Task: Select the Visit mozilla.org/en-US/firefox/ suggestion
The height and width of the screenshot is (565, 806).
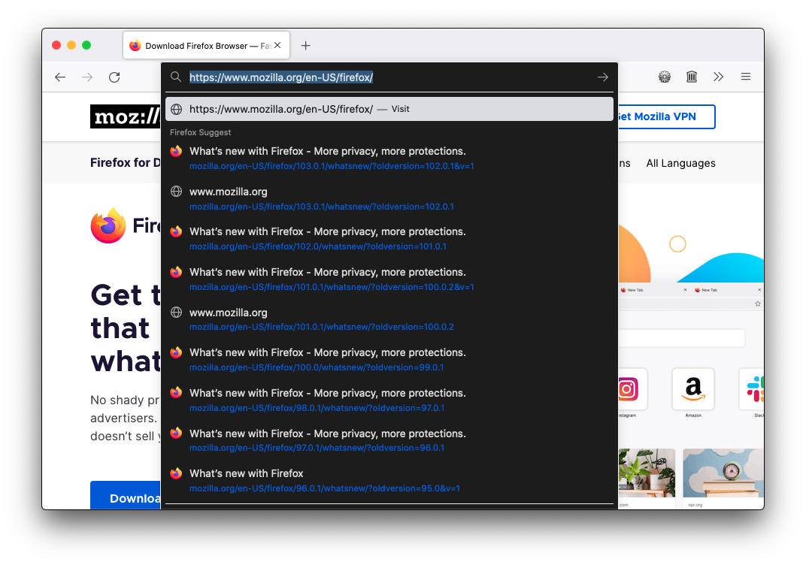Action: tap(389, 109)
